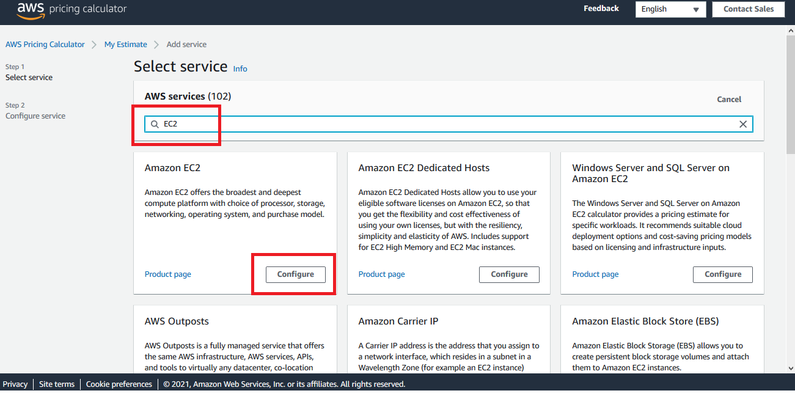Configure Amazon EC2 Dedicated Hosts
The image size is (795, 396).
(x=509, y=274)
